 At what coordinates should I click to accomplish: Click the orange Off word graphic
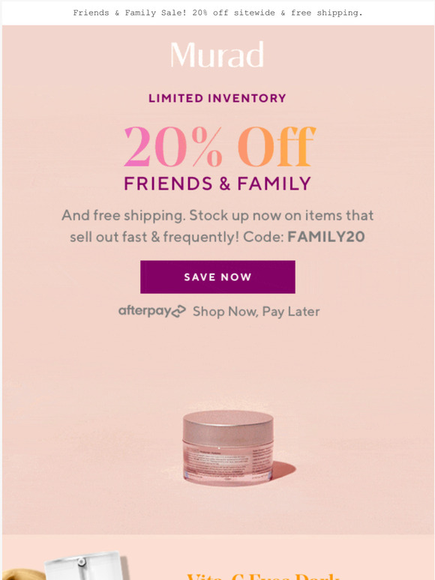277,146
